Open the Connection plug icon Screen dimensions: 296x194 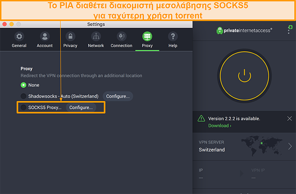(122, 36)
